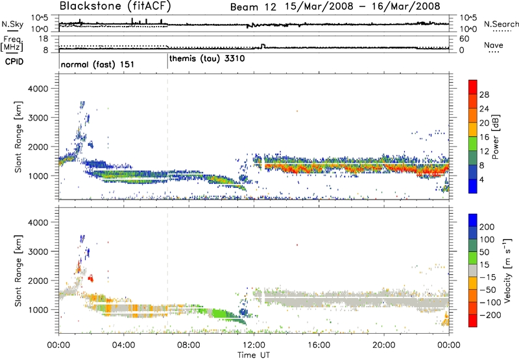Click the '1000' tick on velocity panel axis
This screenshot has width=519, height=359.
coord(38,310)
